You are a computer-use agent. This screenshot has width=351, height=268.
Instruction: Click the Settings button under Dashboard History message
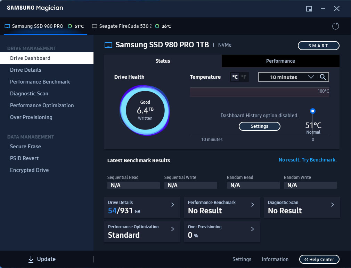click(x=260, y=126)
